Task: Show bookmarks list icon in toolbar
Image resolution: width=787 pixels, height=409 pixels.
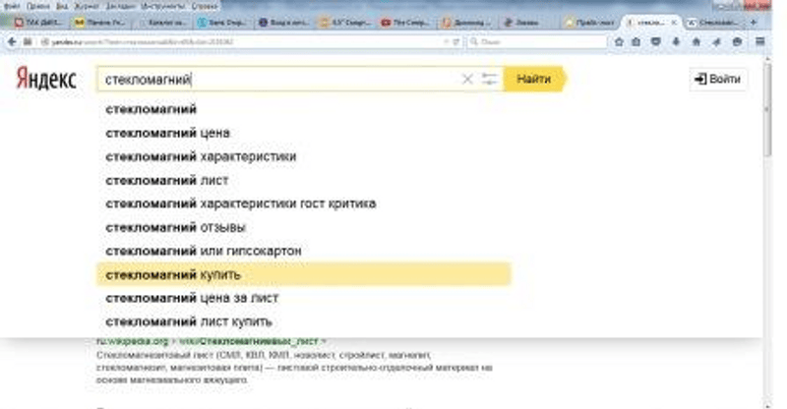Action: tap(636, 42)
